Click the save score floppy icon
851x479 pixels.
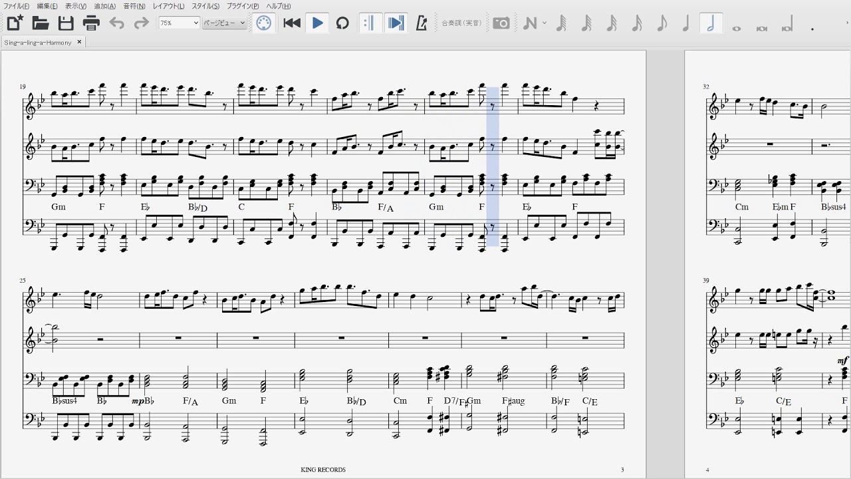(x=66, y=23)
